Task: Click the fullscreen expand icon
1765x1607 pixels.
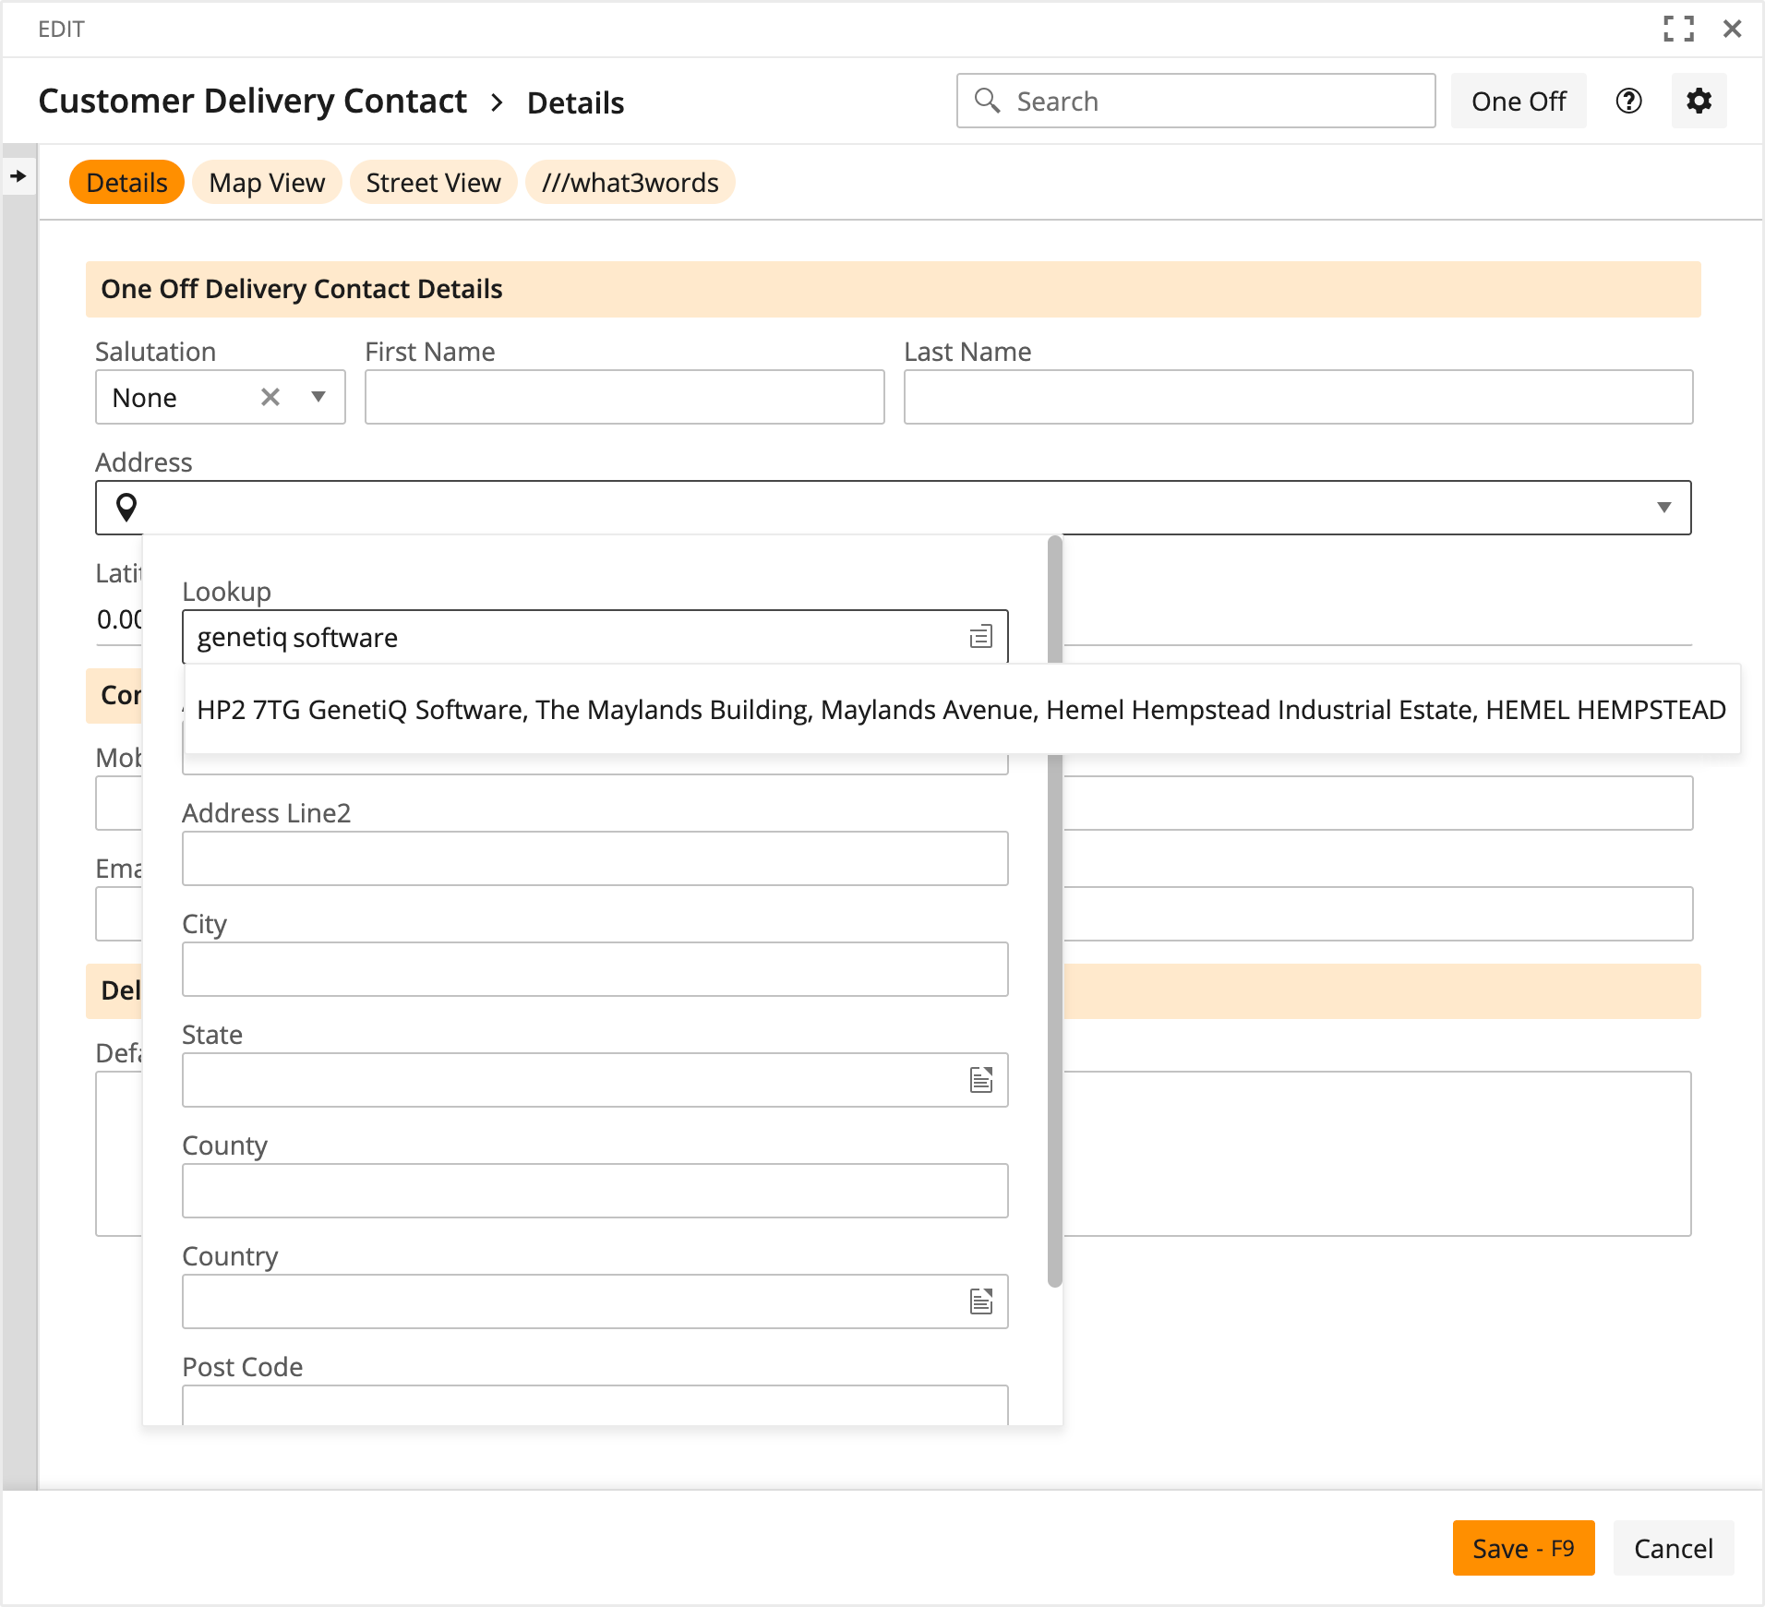Action: coord(1677,29)
